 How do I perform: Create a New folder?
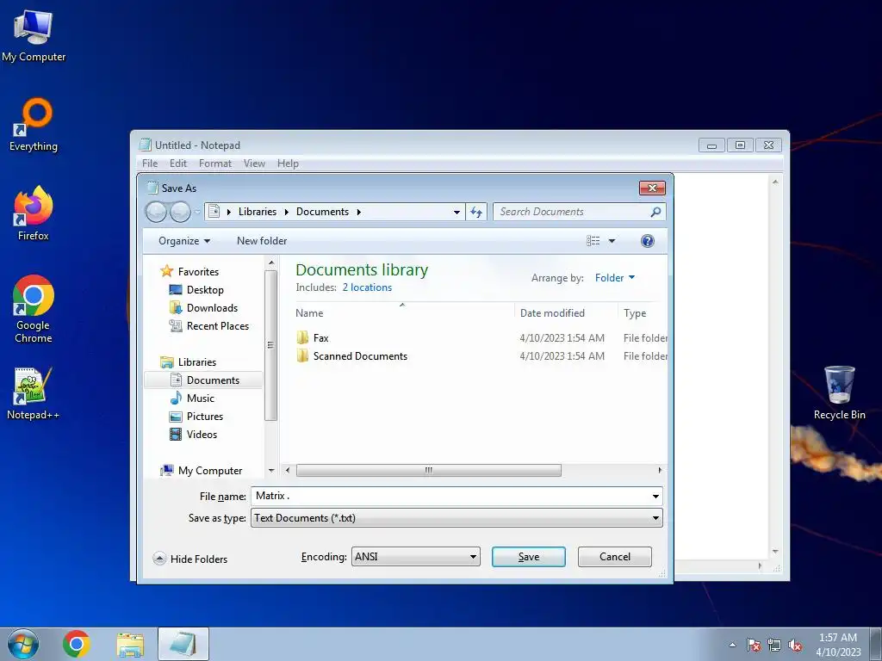click(x=262, y=241)
